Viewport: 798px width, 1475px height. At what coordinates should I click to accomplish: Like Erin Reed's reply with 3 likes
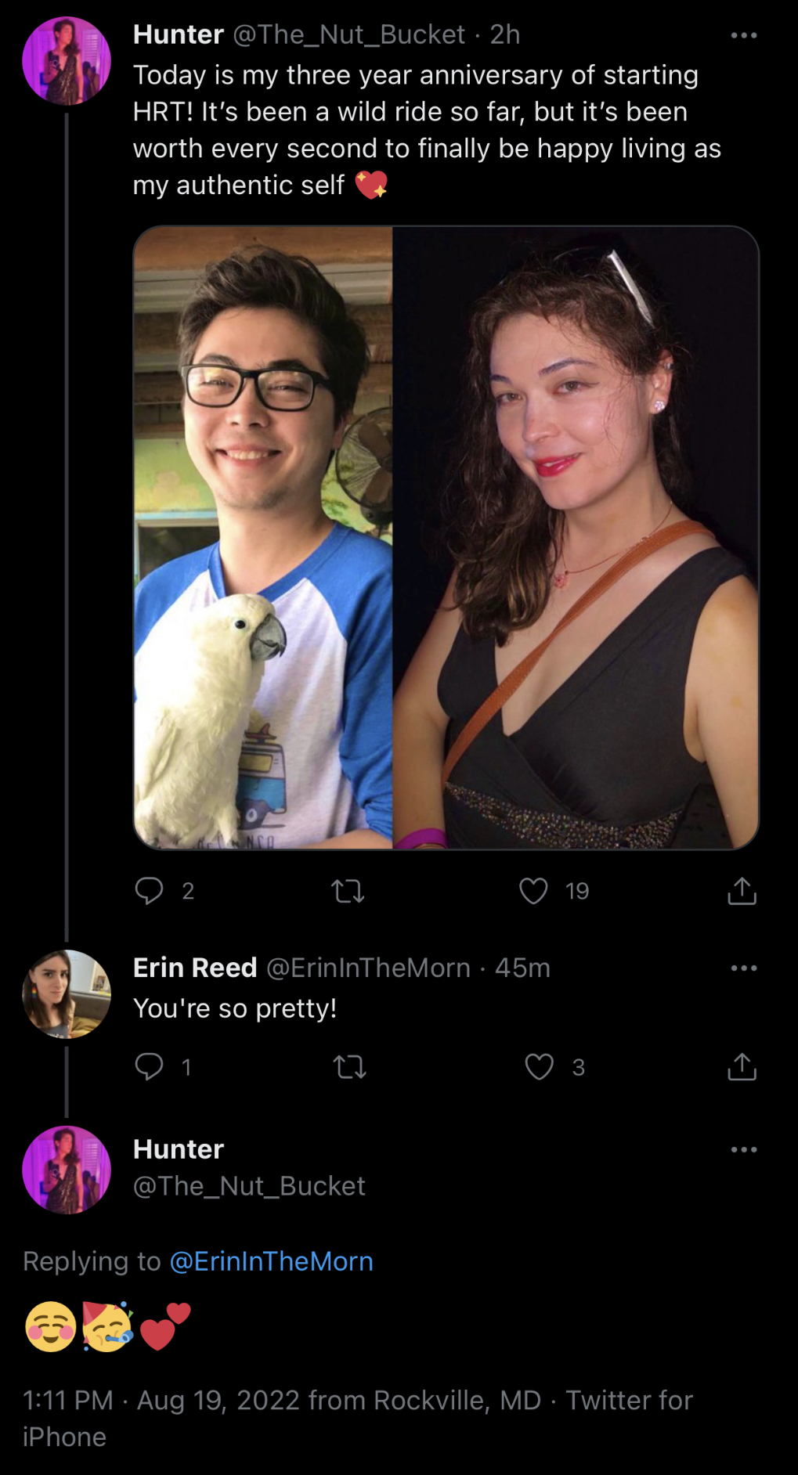539,1067
